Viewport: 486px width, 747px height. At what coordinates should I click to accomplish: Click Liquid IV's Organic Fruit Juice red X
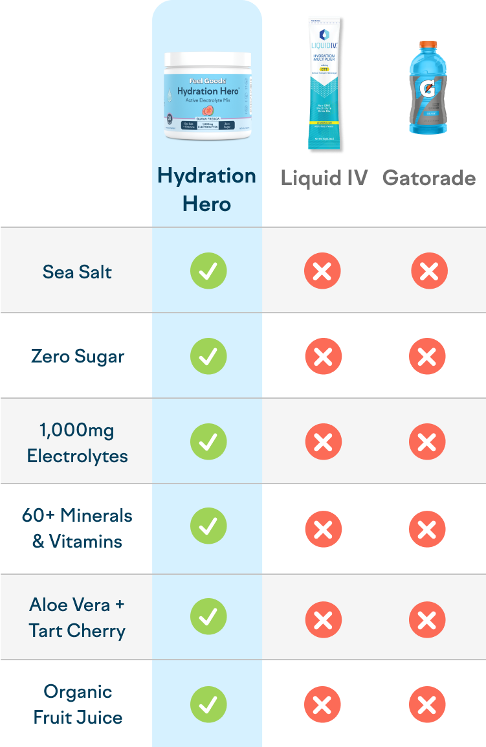point(322,705)
